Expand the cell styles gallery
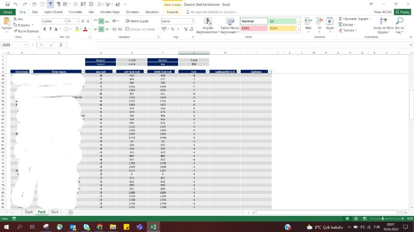414x232 pixels. coord(299,31)
